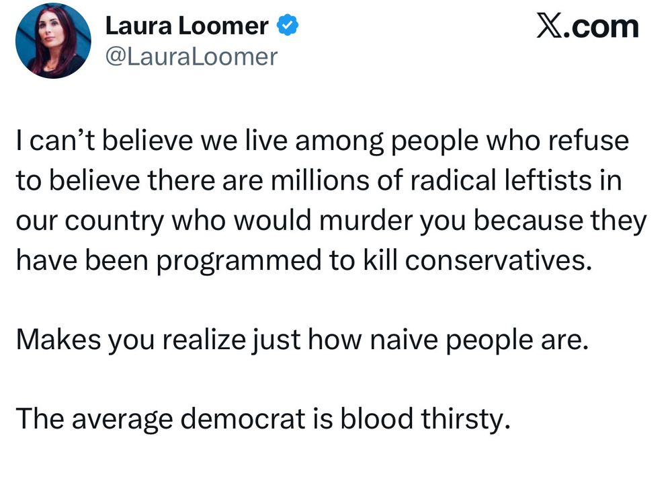
Task: Click the word 'because' in the third line
Action: pyautogui.click(x=528, y=221)
